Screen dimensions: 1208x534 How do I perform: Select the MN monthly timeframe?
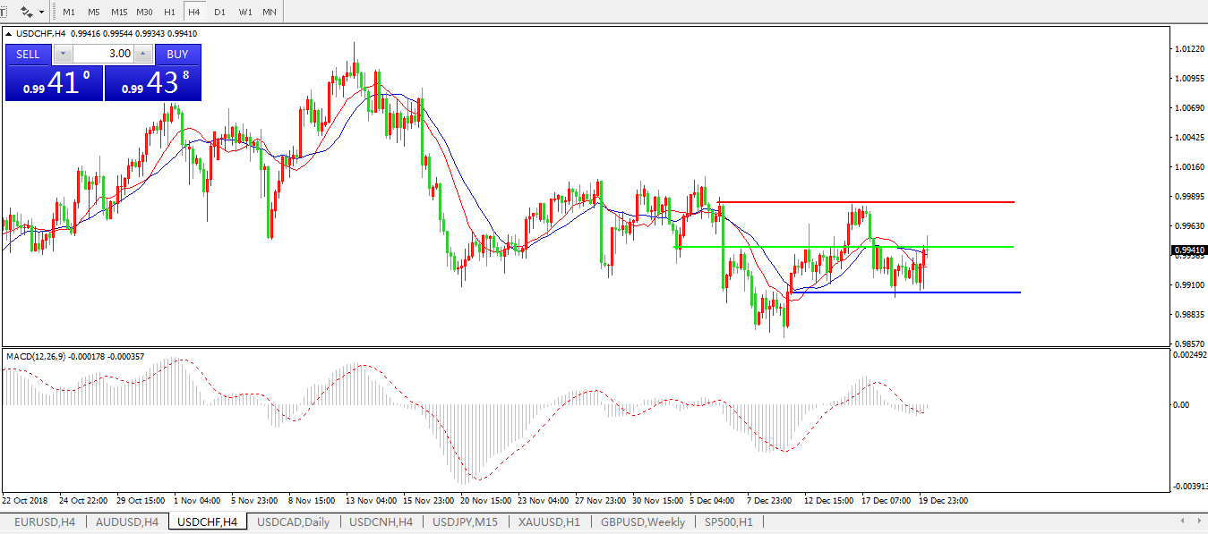[270, 13]
